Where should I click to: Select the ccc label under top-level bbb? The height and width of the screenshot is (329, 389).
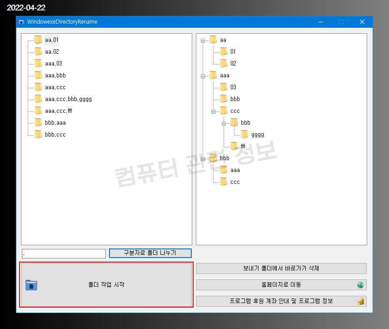click(235, 182)
